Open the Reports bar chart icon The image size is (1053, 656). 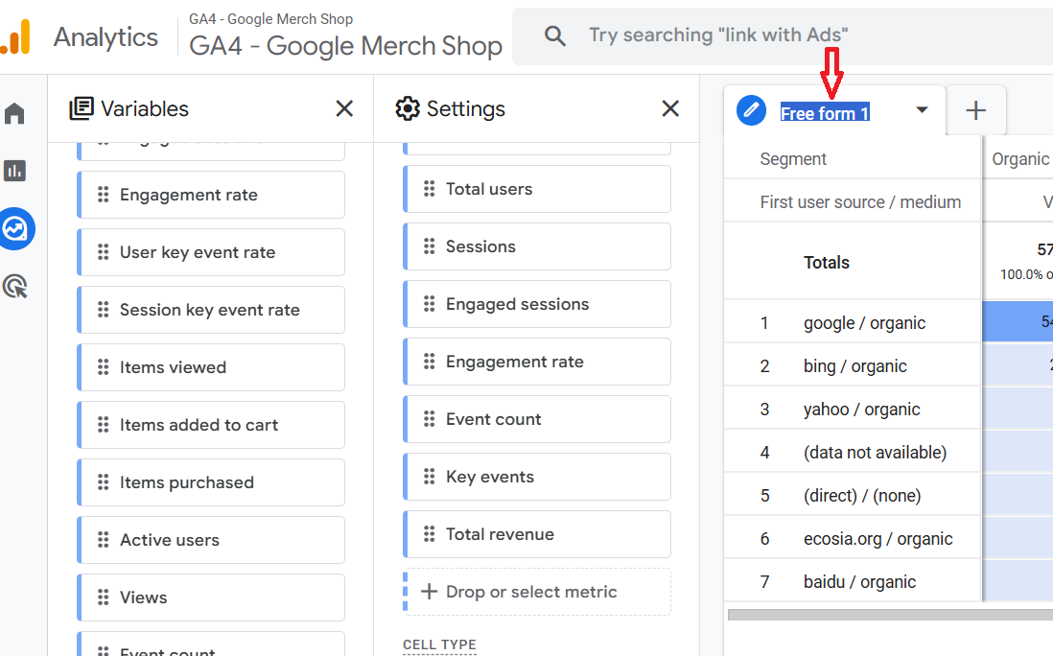[14, 171]
